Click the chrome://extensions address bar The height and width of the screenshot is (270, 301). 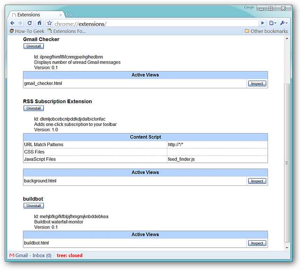(x=155, y=23)
